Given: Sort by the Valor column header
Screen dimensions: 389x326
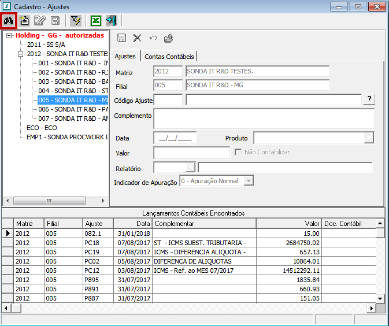Looking at the screenshot, I should pyautogui.click(x=288, y=223).
